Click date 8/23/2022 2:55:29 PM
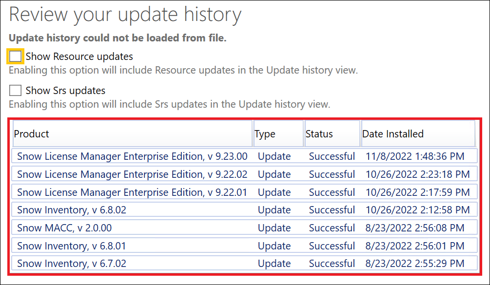Screen dimensions: 490x285 (x=415, y=264)
